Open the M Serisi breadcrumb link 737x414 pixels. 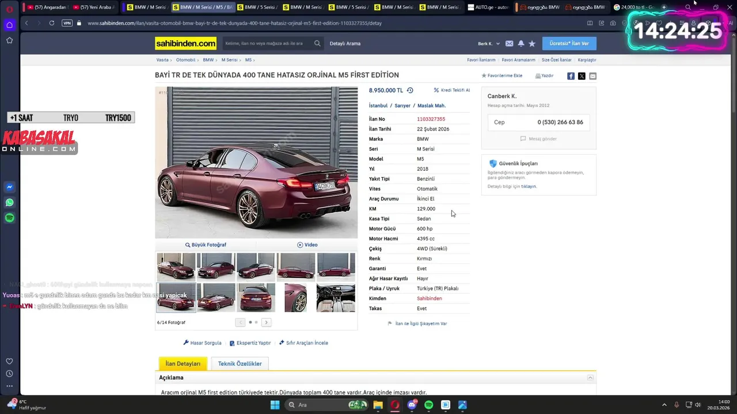pyautogui.click(x=229, y=60)
